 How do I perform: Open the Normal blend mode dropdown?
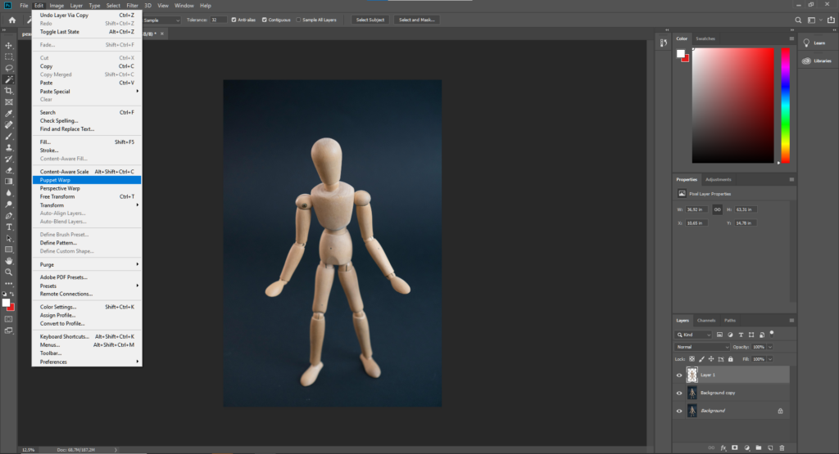(702, 347)
